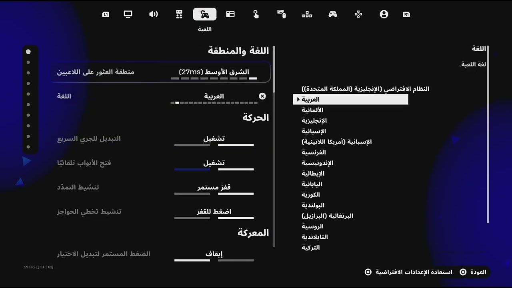Click the لغة اللعبة. description text

473,64
